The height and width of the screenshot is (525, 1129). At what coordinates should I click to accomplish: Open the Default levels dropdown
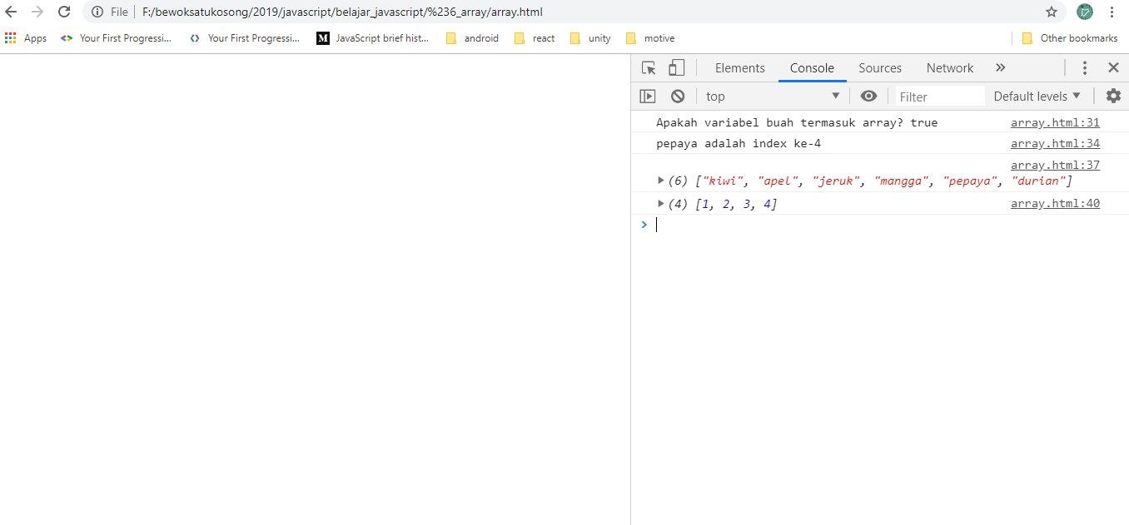1036,96
